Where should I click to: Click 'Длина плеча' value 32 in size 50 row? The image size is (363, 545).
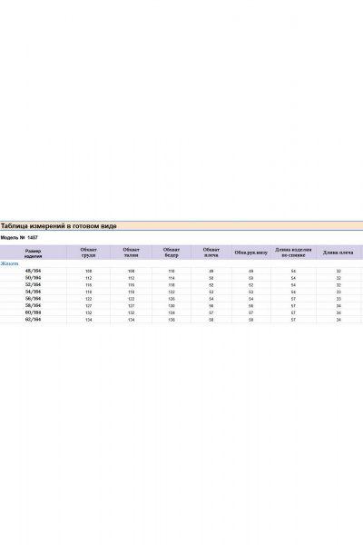pyautogui.click(x=338, y=278)
